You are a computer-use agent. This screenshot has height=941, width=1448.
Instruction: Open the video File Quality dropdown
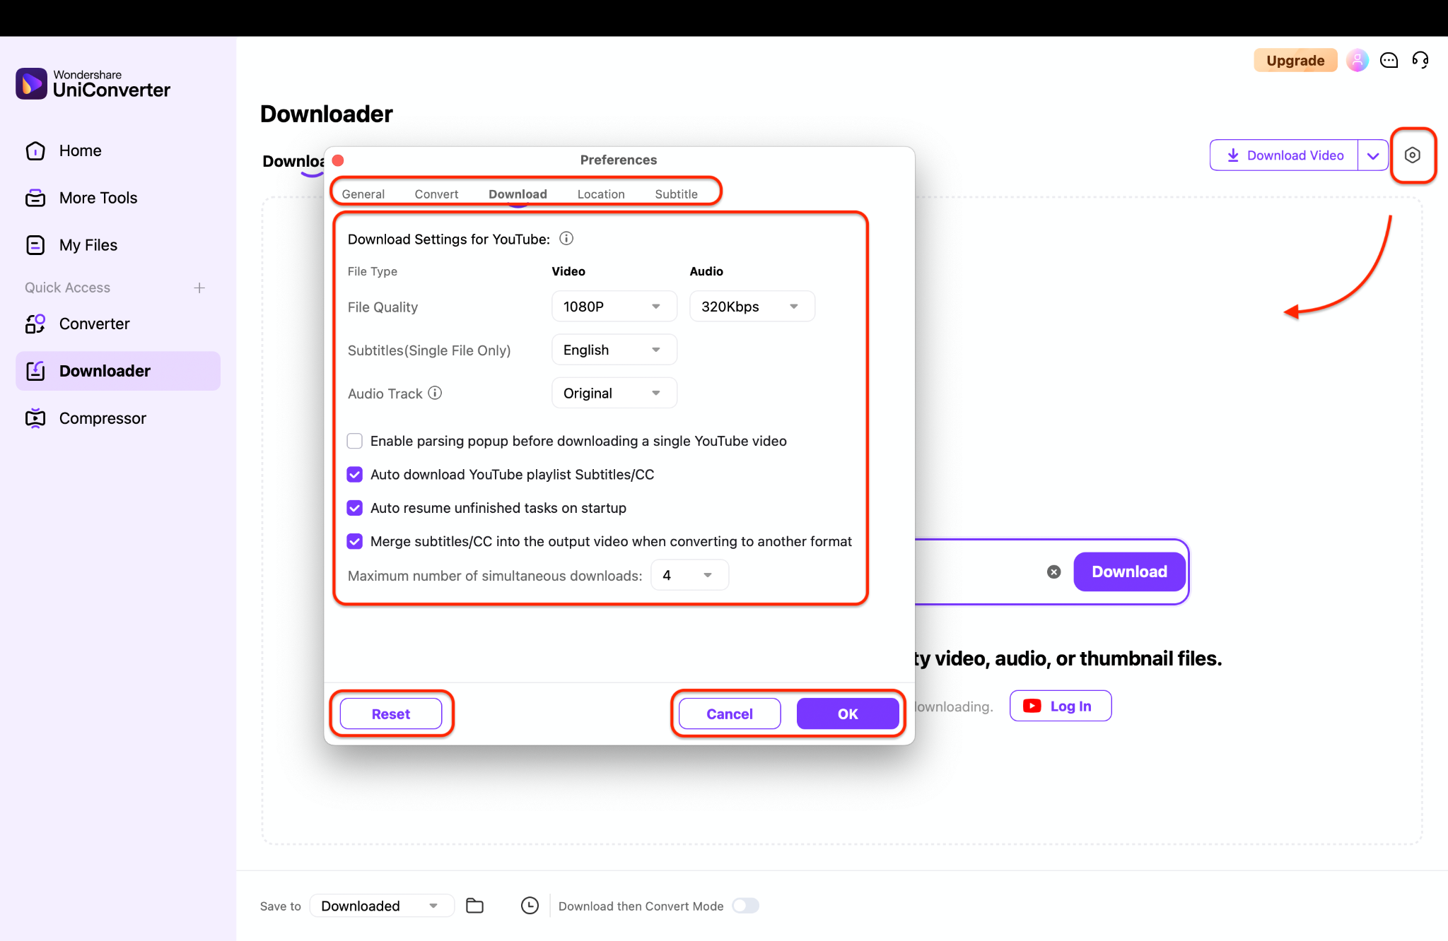[613, 306]
